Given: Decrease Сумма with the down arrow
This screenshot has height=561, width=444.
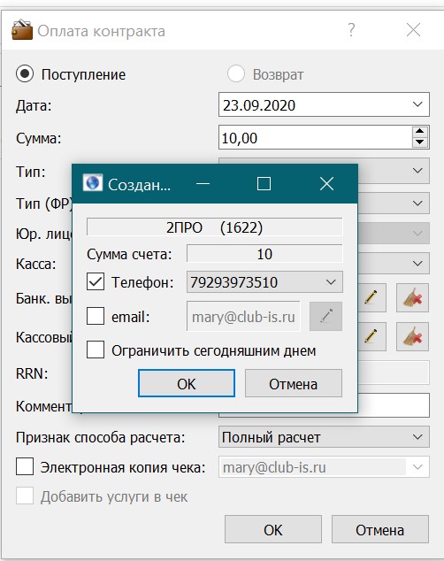Looking at the screenshot, I should (420, 142).
